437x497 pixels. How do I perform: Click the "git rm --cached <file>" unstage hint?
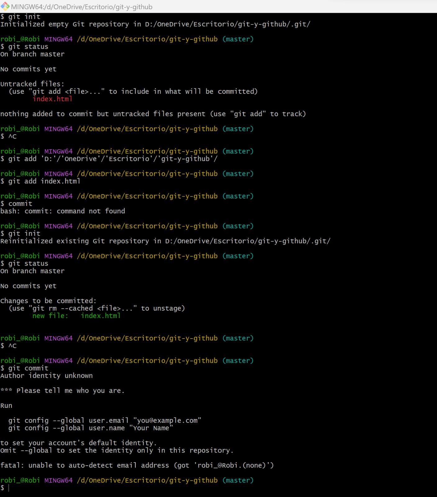click(97, 308)
